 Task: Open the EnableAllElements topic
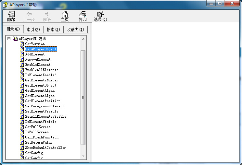[x=42, y=70]
